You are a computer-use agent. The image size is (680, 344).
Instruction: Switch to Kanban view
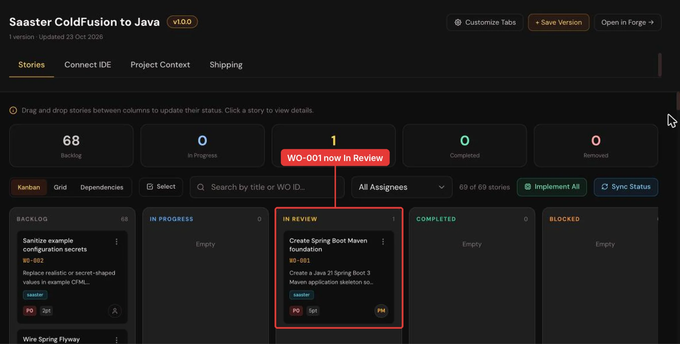(29, 187)
